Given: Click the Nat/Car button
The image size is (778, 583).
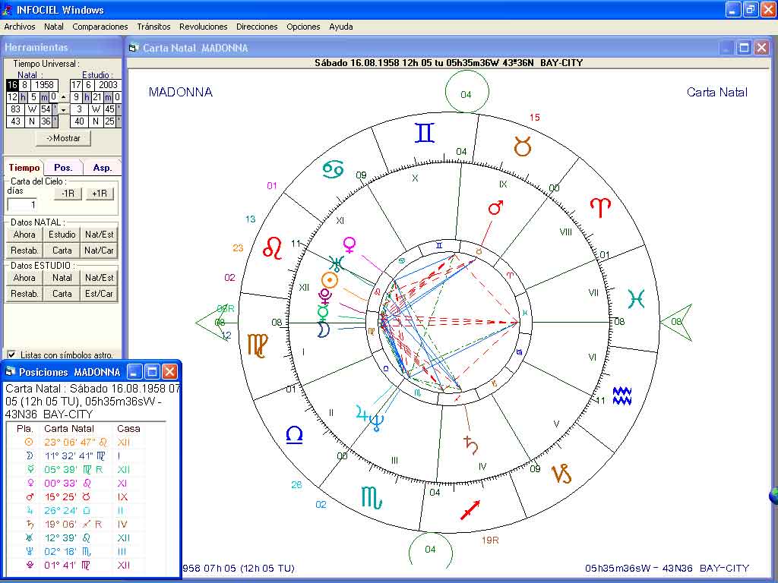Looking at the screenshot, I should point(100,251).
